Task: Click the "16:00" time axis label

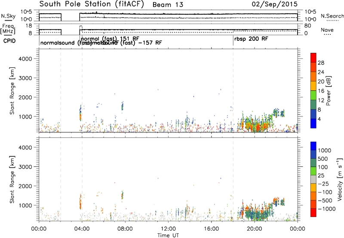Action: click(x=211, y=229)
